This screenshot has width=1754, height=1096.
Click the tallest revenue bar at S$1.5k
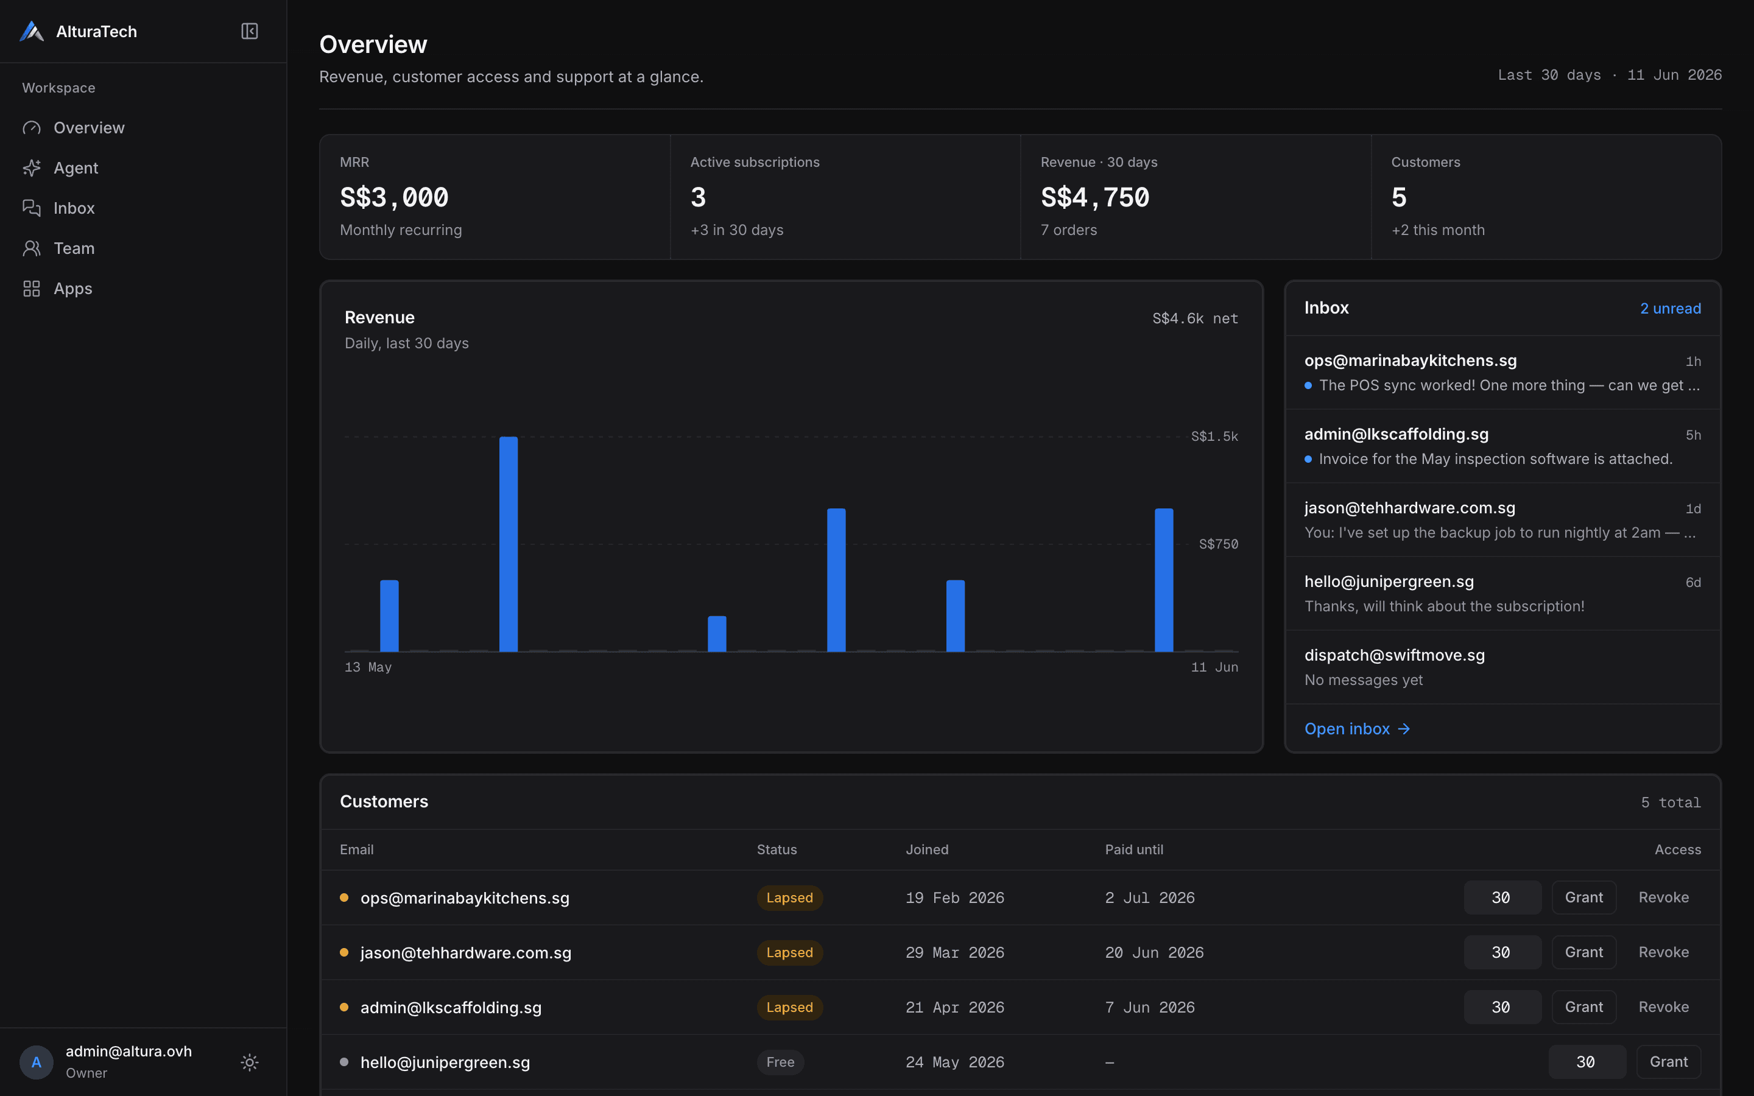[x=509, y=544]
